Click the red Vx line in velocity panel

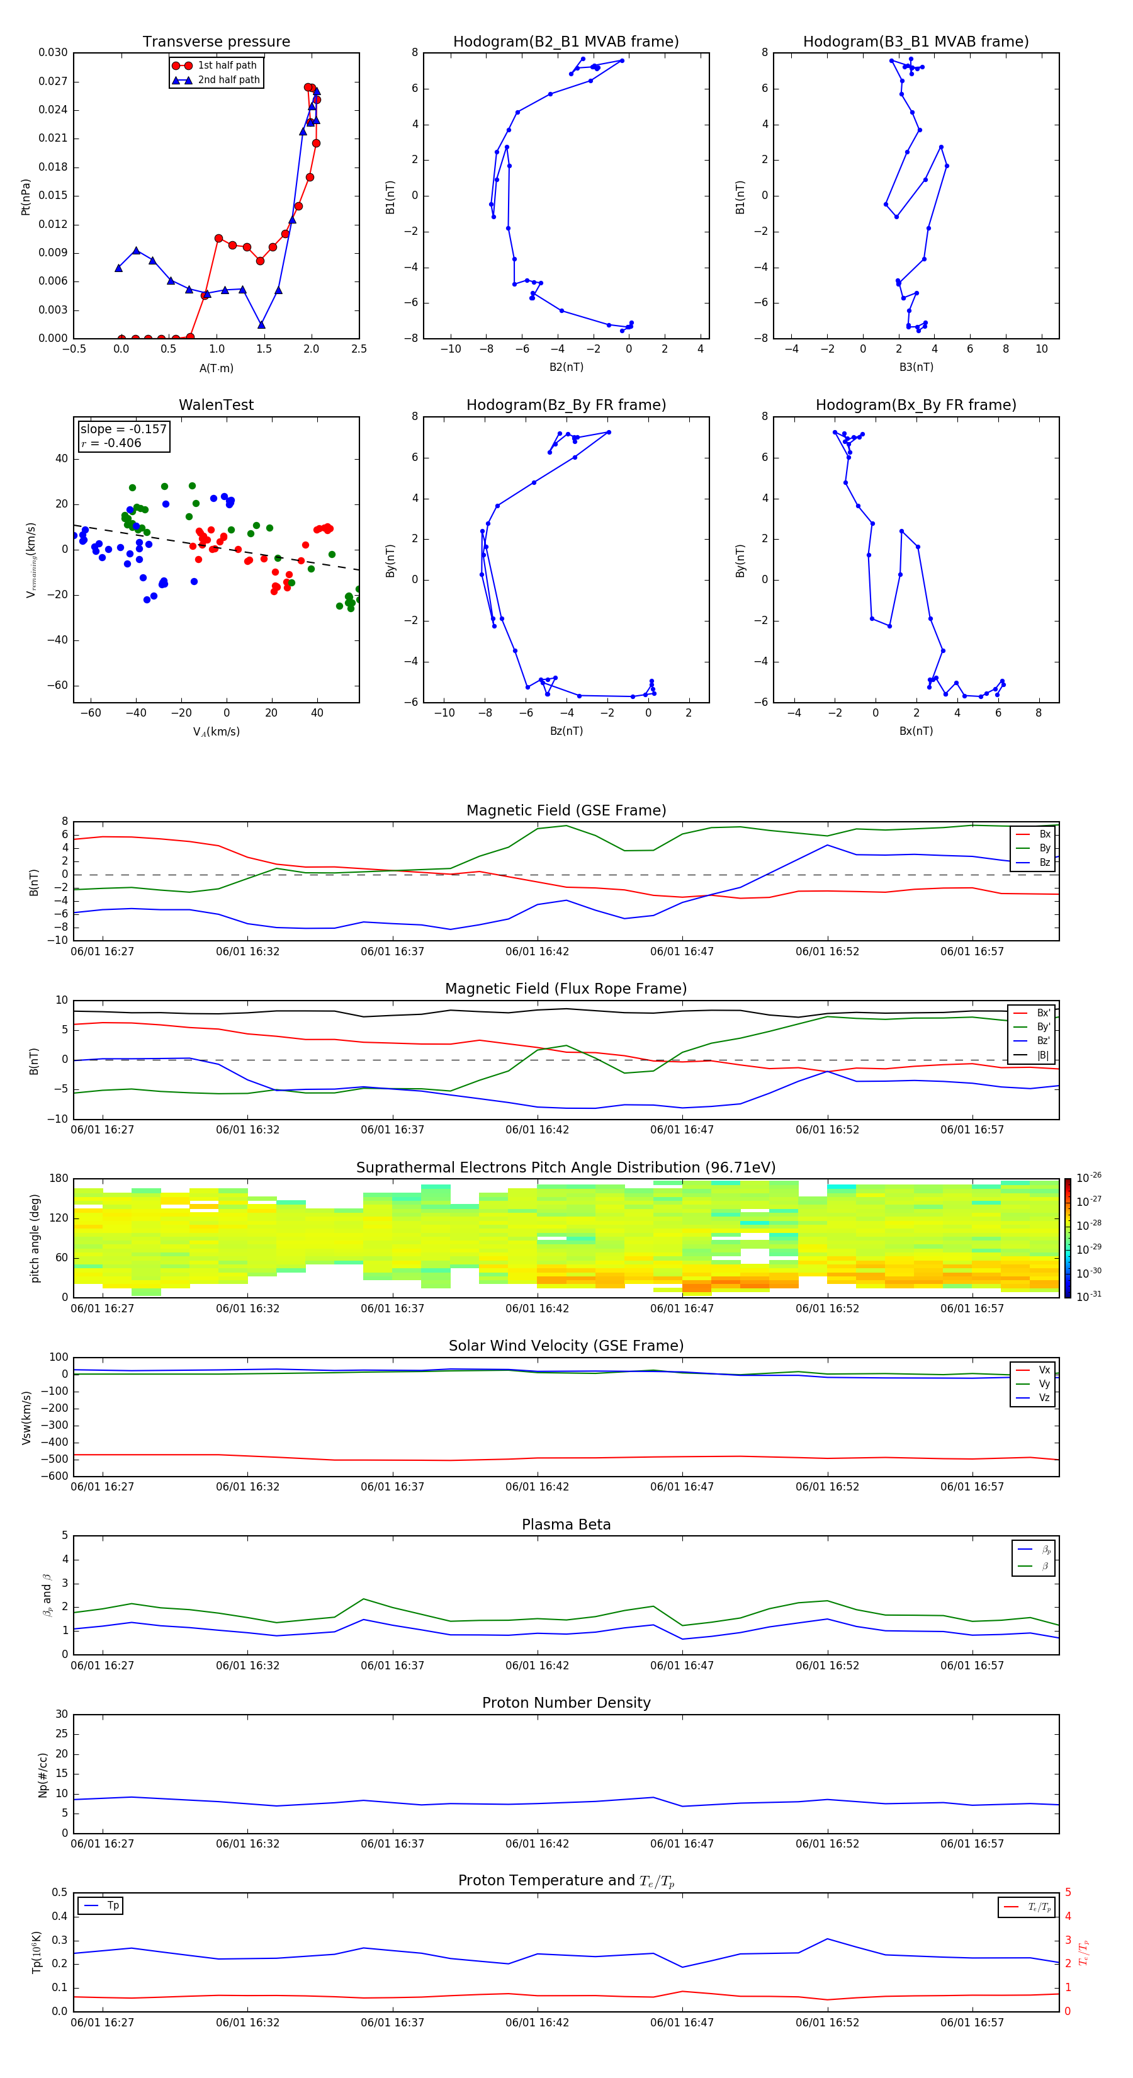click(x=566, y=1457)
